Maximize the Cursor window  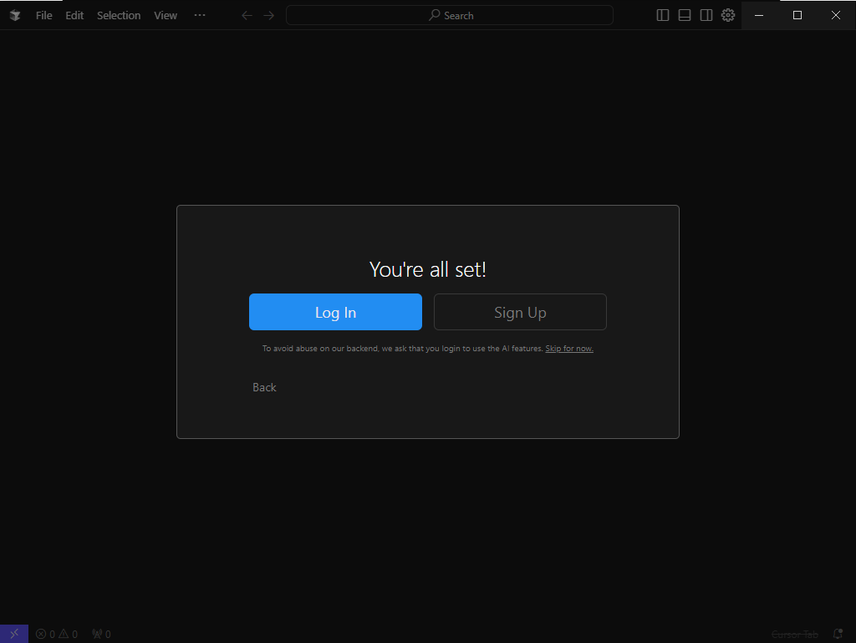pos(797,15)
